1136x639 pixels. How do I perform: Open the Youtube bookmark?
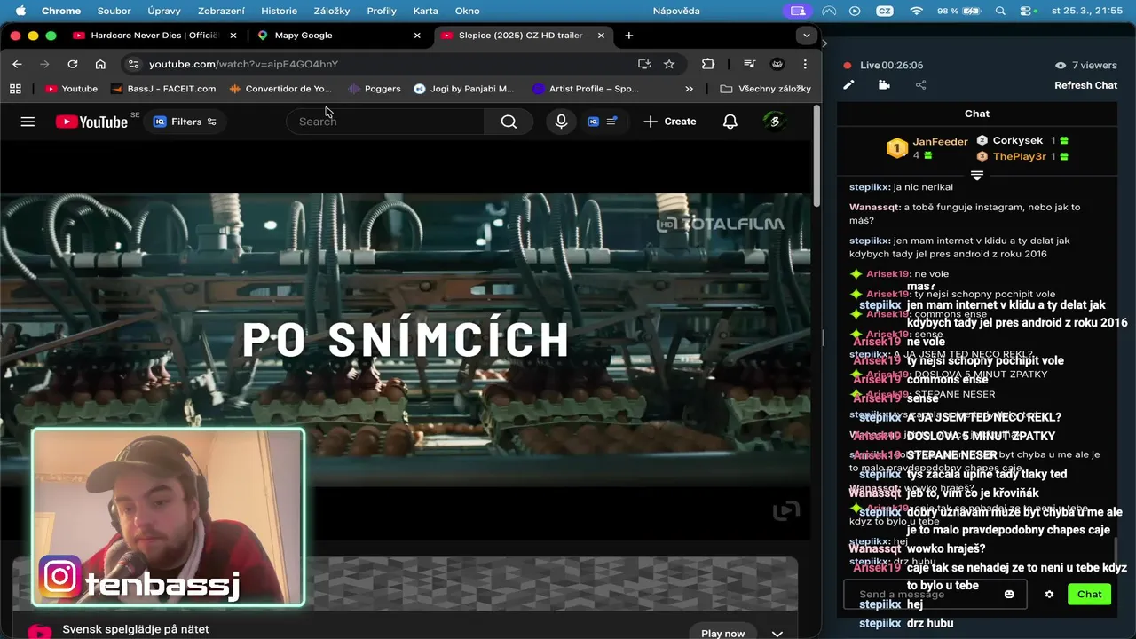coord(71,89)
